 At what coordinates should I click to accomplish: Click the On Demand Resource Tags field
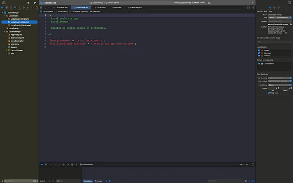point(274,42)
